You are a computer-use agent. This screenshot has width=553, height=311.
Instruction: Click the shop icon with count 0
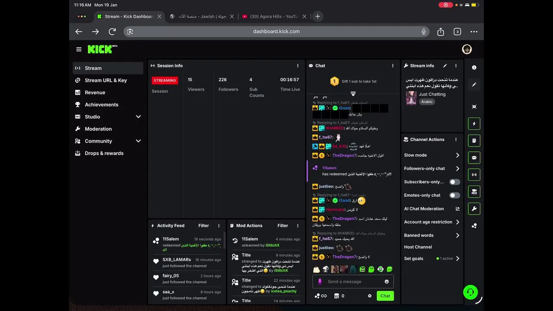pyautogui.click(x=339, y=296)
